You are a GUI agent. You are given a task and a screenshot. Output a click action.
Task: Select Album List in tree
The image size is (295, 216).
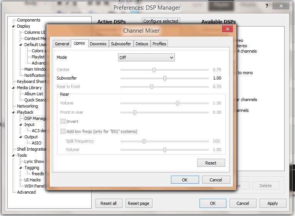tap(34, 94)
